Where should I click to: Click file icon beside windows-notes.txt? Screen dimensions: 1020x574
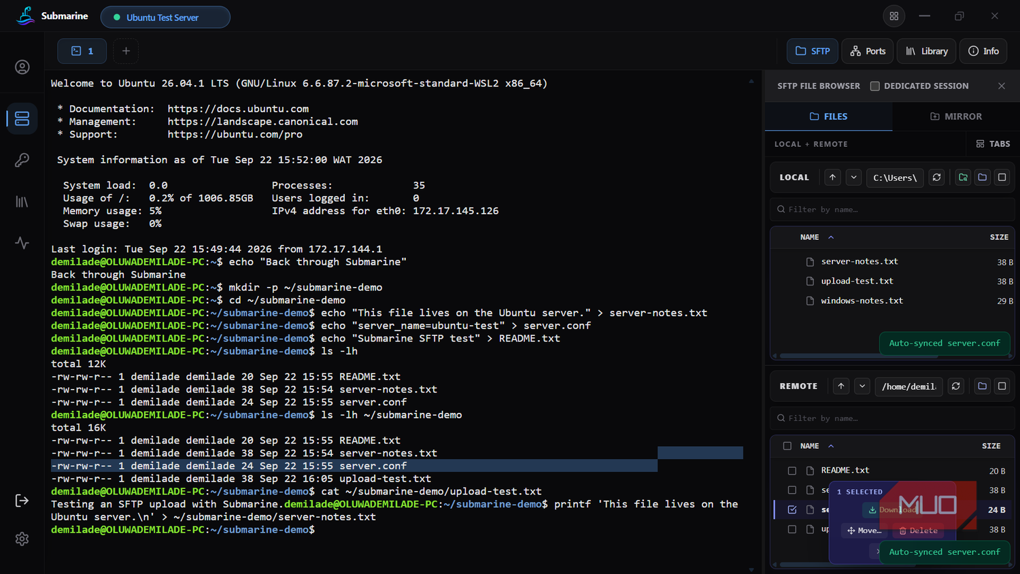click(810, 301)
